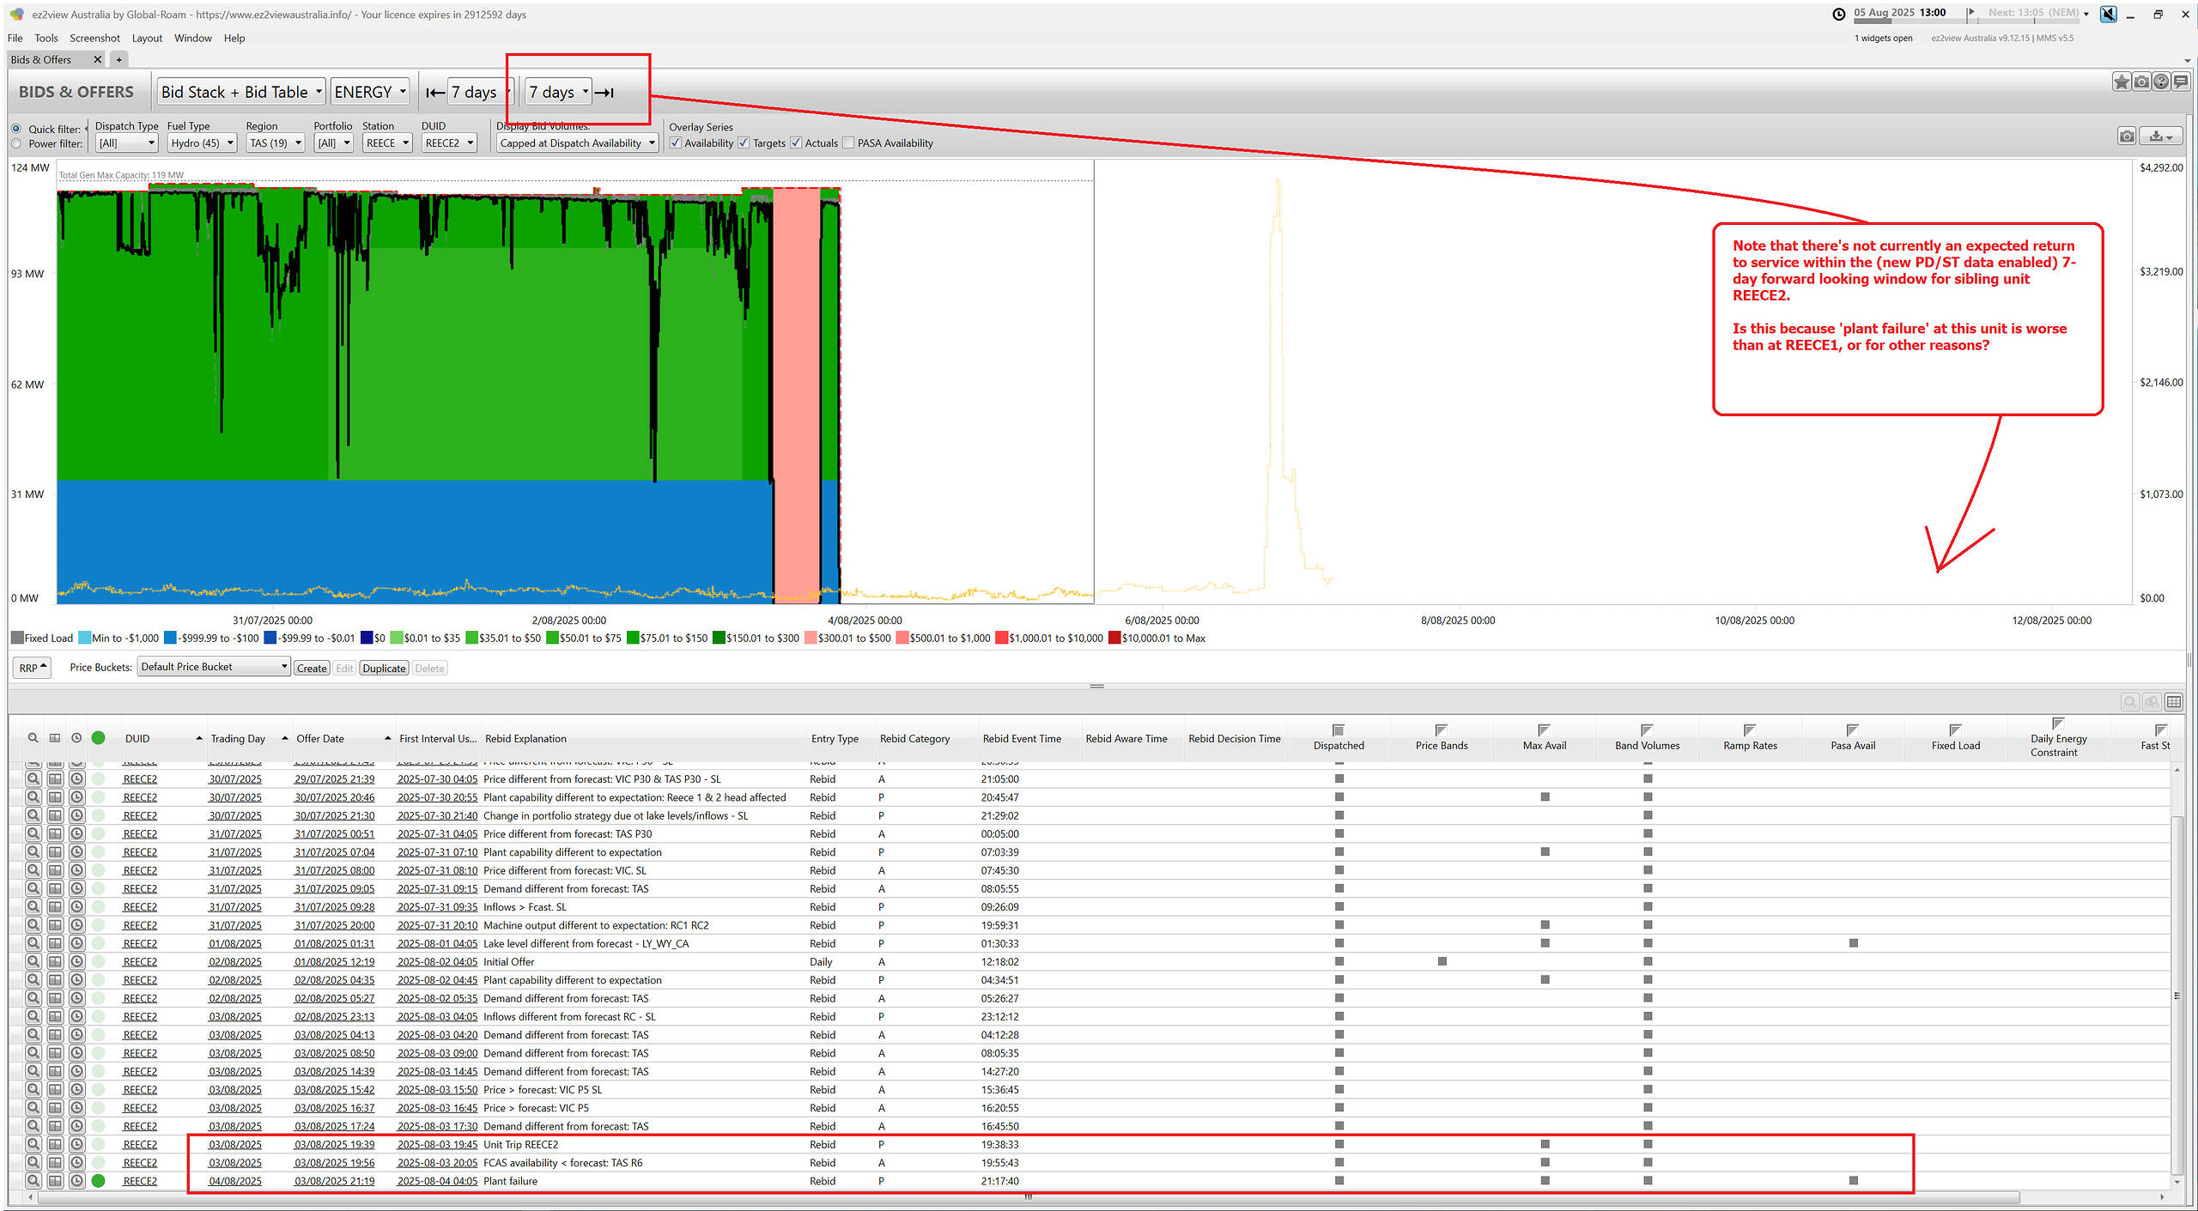Click the camera snapshot icon beside the star
This screenshot has height=1211, width=2198.
pyautogui.click(x=2141, y=82)
